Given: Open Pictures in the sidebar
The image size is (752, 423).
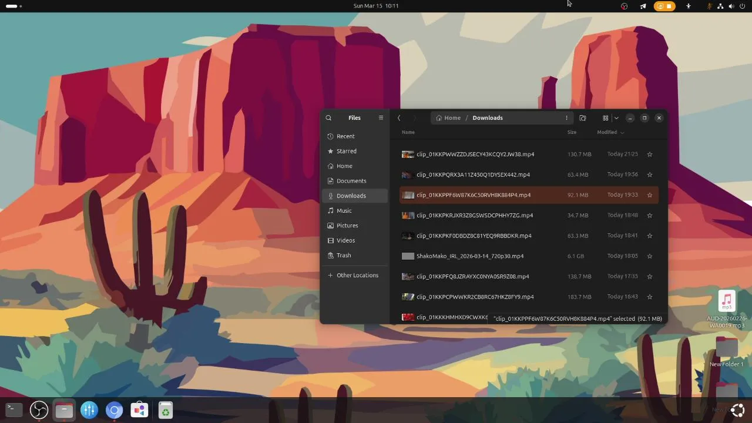Looking at the screenshot, I should 355,226.
